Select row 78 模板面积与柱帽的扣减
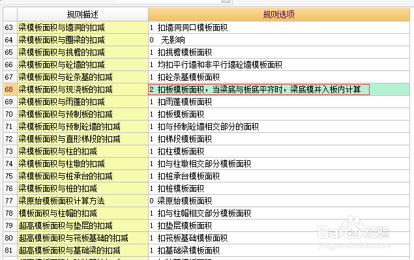The width and height of the screenshot is (414, 260). click(x=83, y=213)
